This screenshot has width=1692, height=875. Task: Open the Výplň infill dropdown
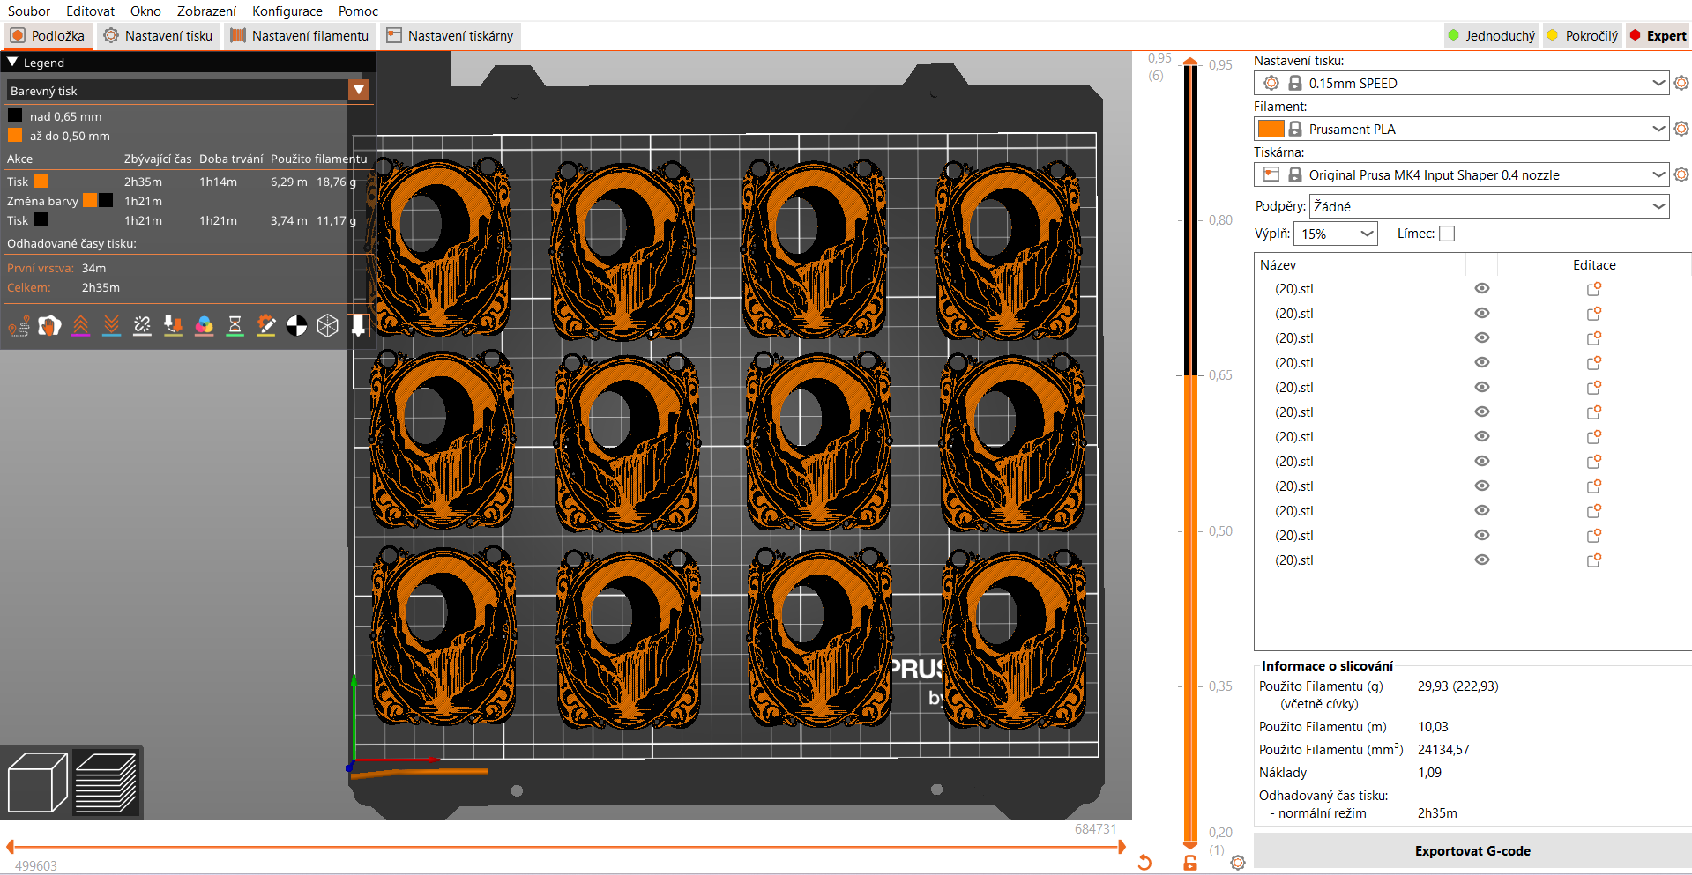pyautogui.click(x=1335, y=234)
